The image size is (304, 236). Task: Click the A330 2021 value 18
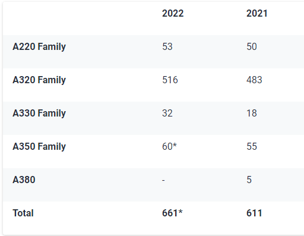[x=252, y=113]
